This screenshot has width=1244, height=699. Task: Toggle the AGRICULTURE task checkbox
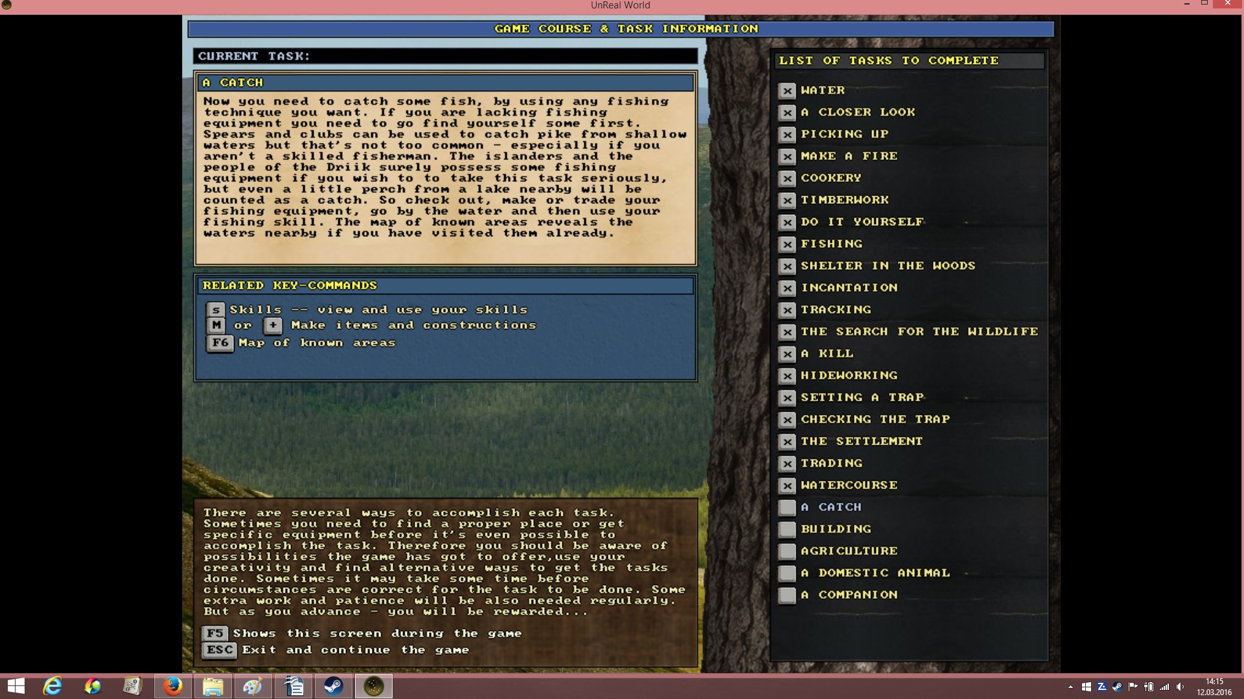point(787,551)
